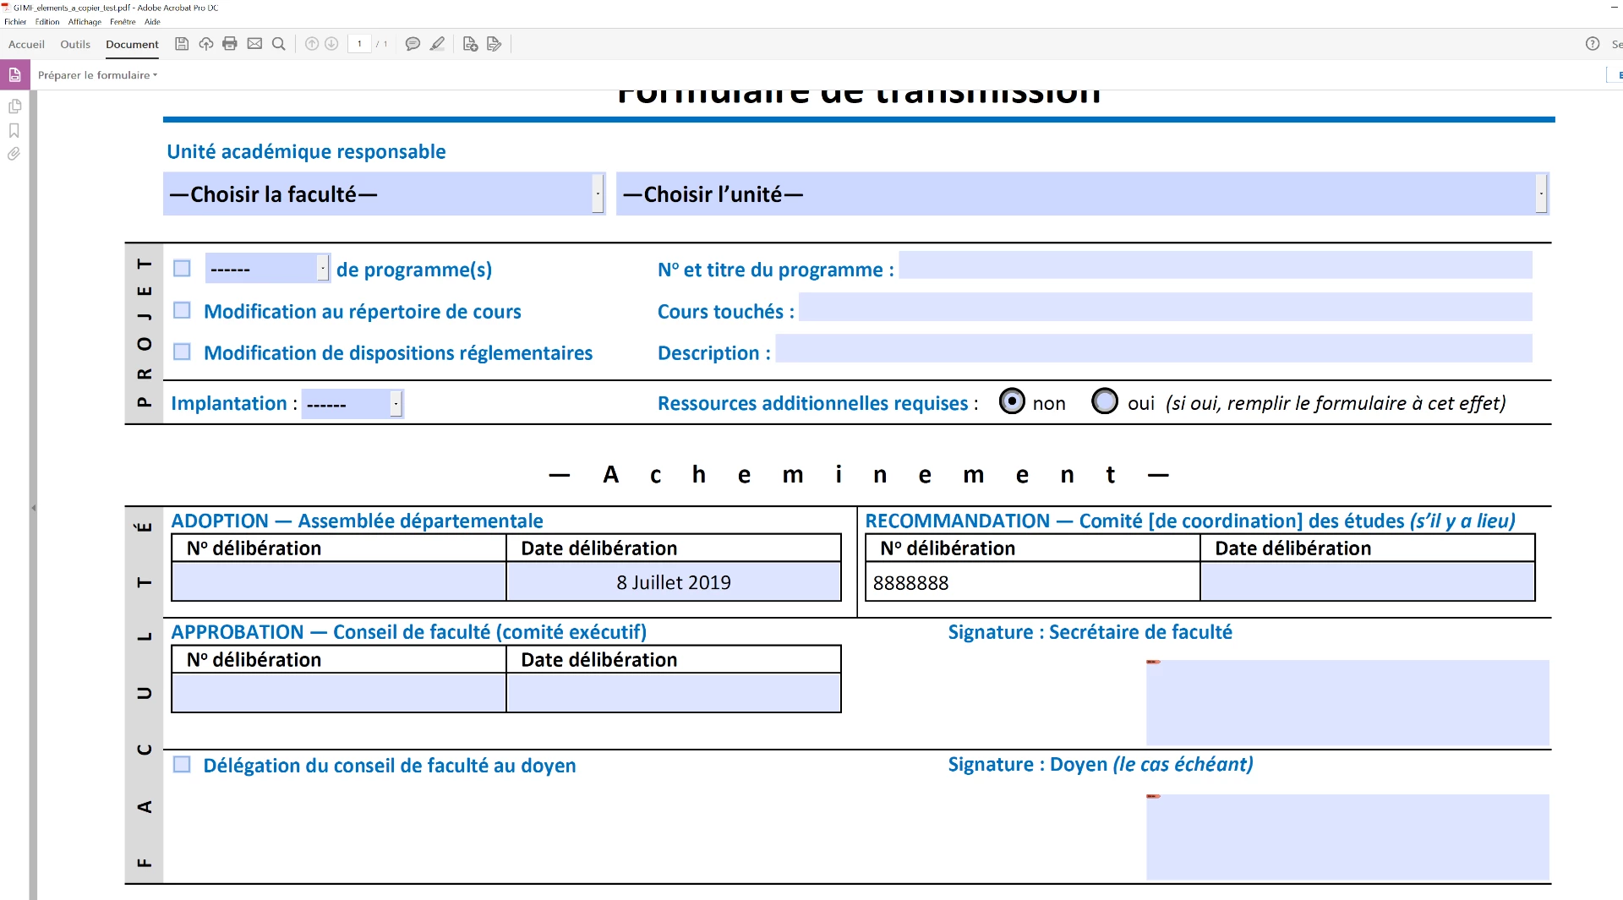Image resolution: width=1623 pixels, height=900 pixels.
Task: Click Adoption 'N° délibération' empty field
Action: click(339, 582)
